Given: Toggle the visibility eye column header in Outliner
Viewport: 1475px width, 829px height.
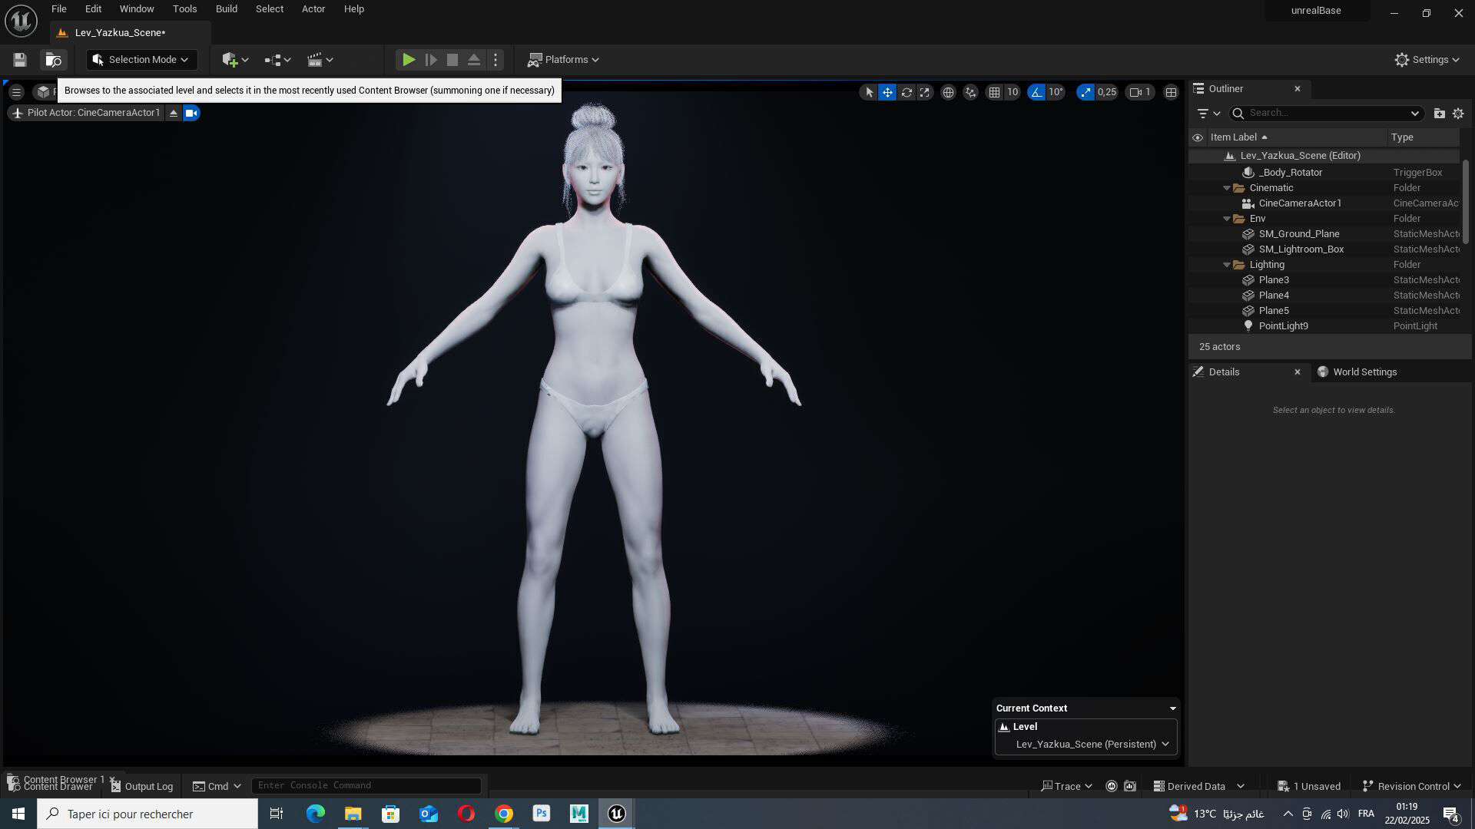Looking at the screenshot, I should (x=1198, y=137).
